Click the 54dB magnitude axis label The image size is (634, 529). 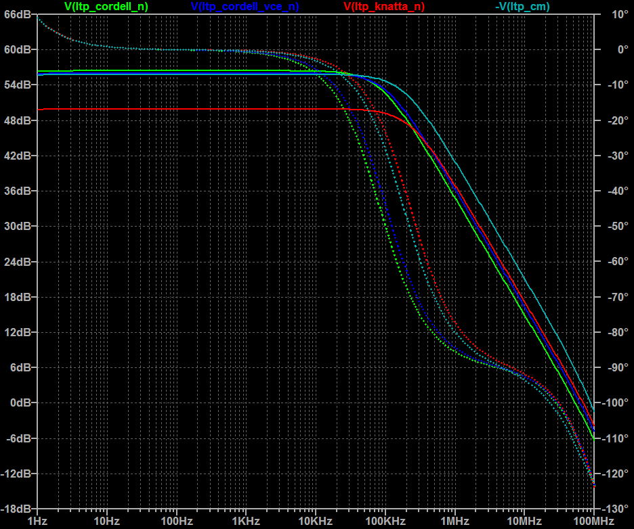pos(18,85)
